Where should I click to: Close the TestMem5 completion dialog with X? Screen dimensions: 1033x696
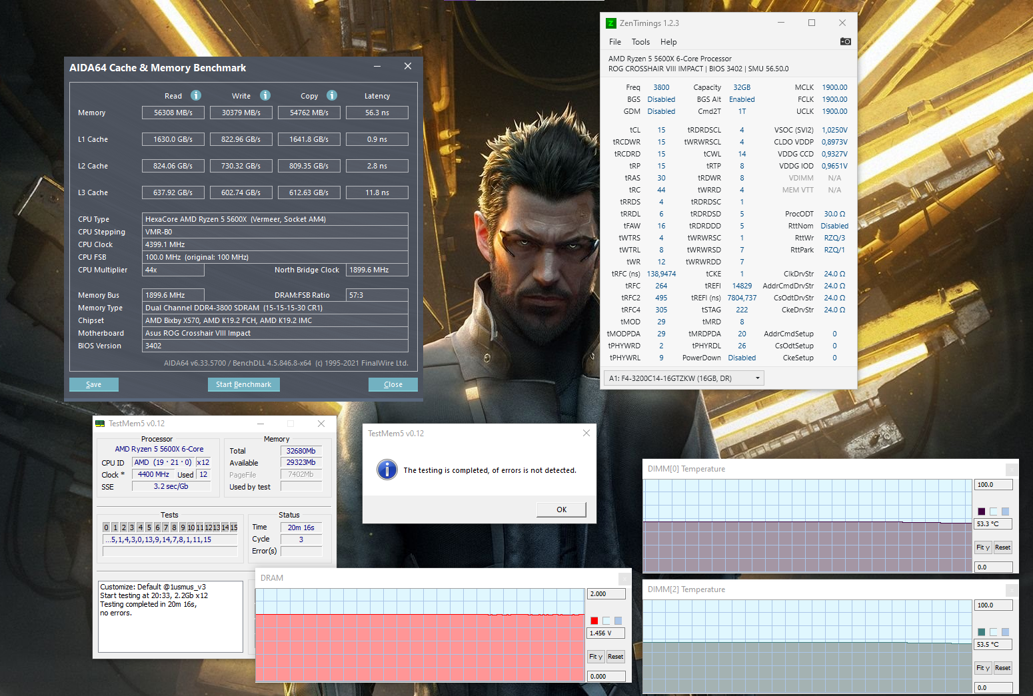click(586, 433)
